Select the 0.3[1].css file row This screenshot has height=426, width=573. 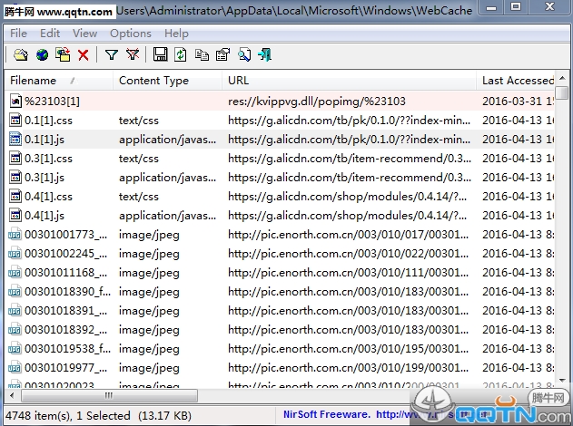click(x=280, y=159)
